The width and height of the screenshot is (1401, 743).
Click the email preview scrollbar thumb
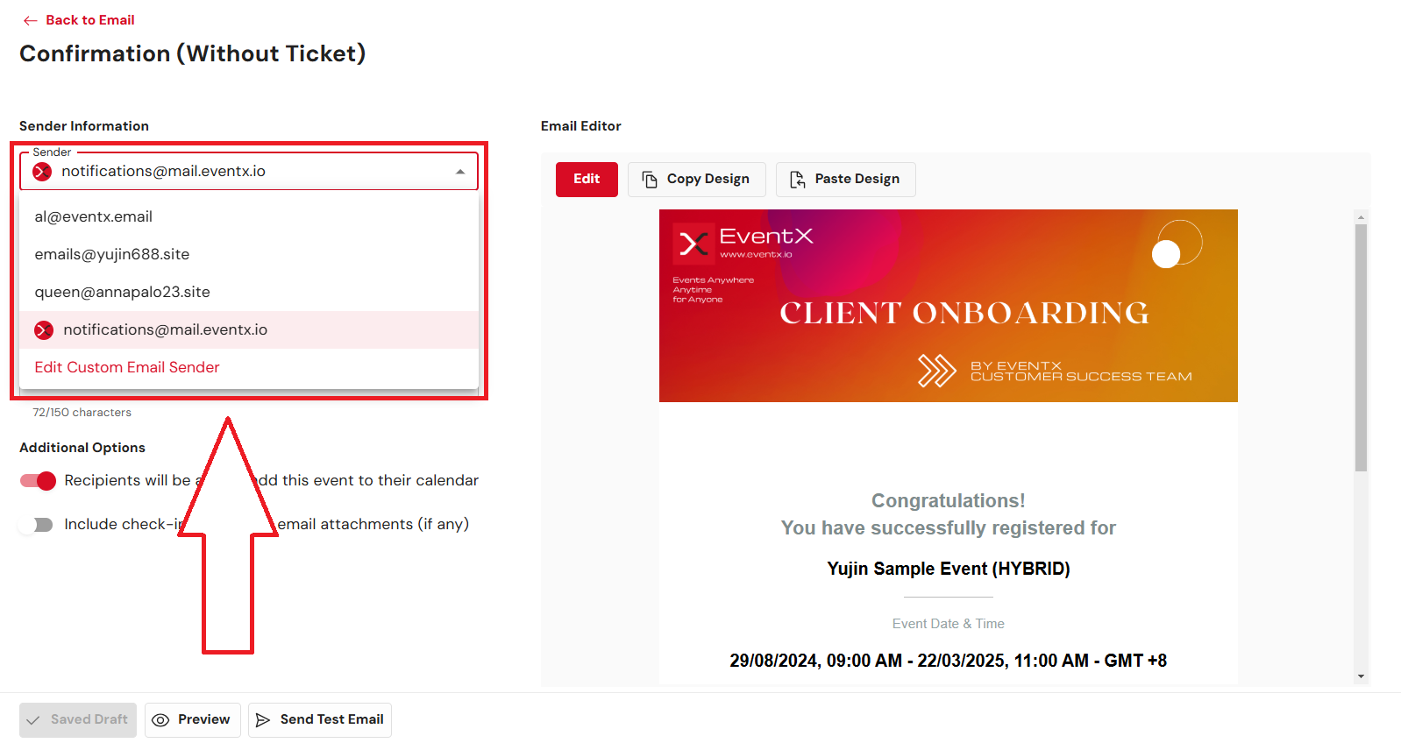pyautogui.click(x=1361, y=348)
